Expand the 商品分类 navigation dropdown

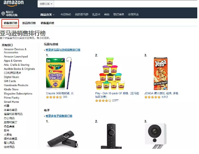click(47, 15)
